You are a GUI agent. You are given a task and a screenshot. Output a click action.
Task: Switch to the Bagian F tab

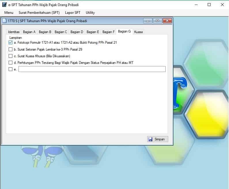[x=109, y=32]
